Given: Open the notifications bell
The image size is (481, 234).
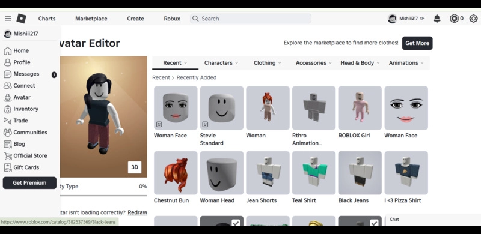Looking at the screenshot, I should coord(437,19).
